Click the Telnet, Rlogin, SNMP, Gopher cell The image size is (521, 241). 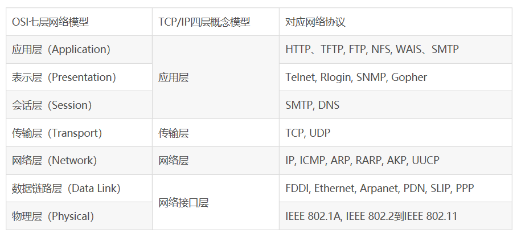(x=395, y=77)
